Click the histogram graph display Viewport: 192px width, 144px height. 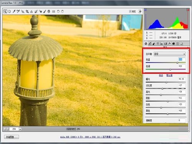click(167, 19)
